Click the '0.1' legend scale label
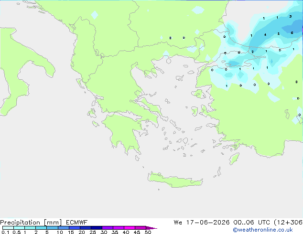The image size is (303, 234). coord(5,232)
